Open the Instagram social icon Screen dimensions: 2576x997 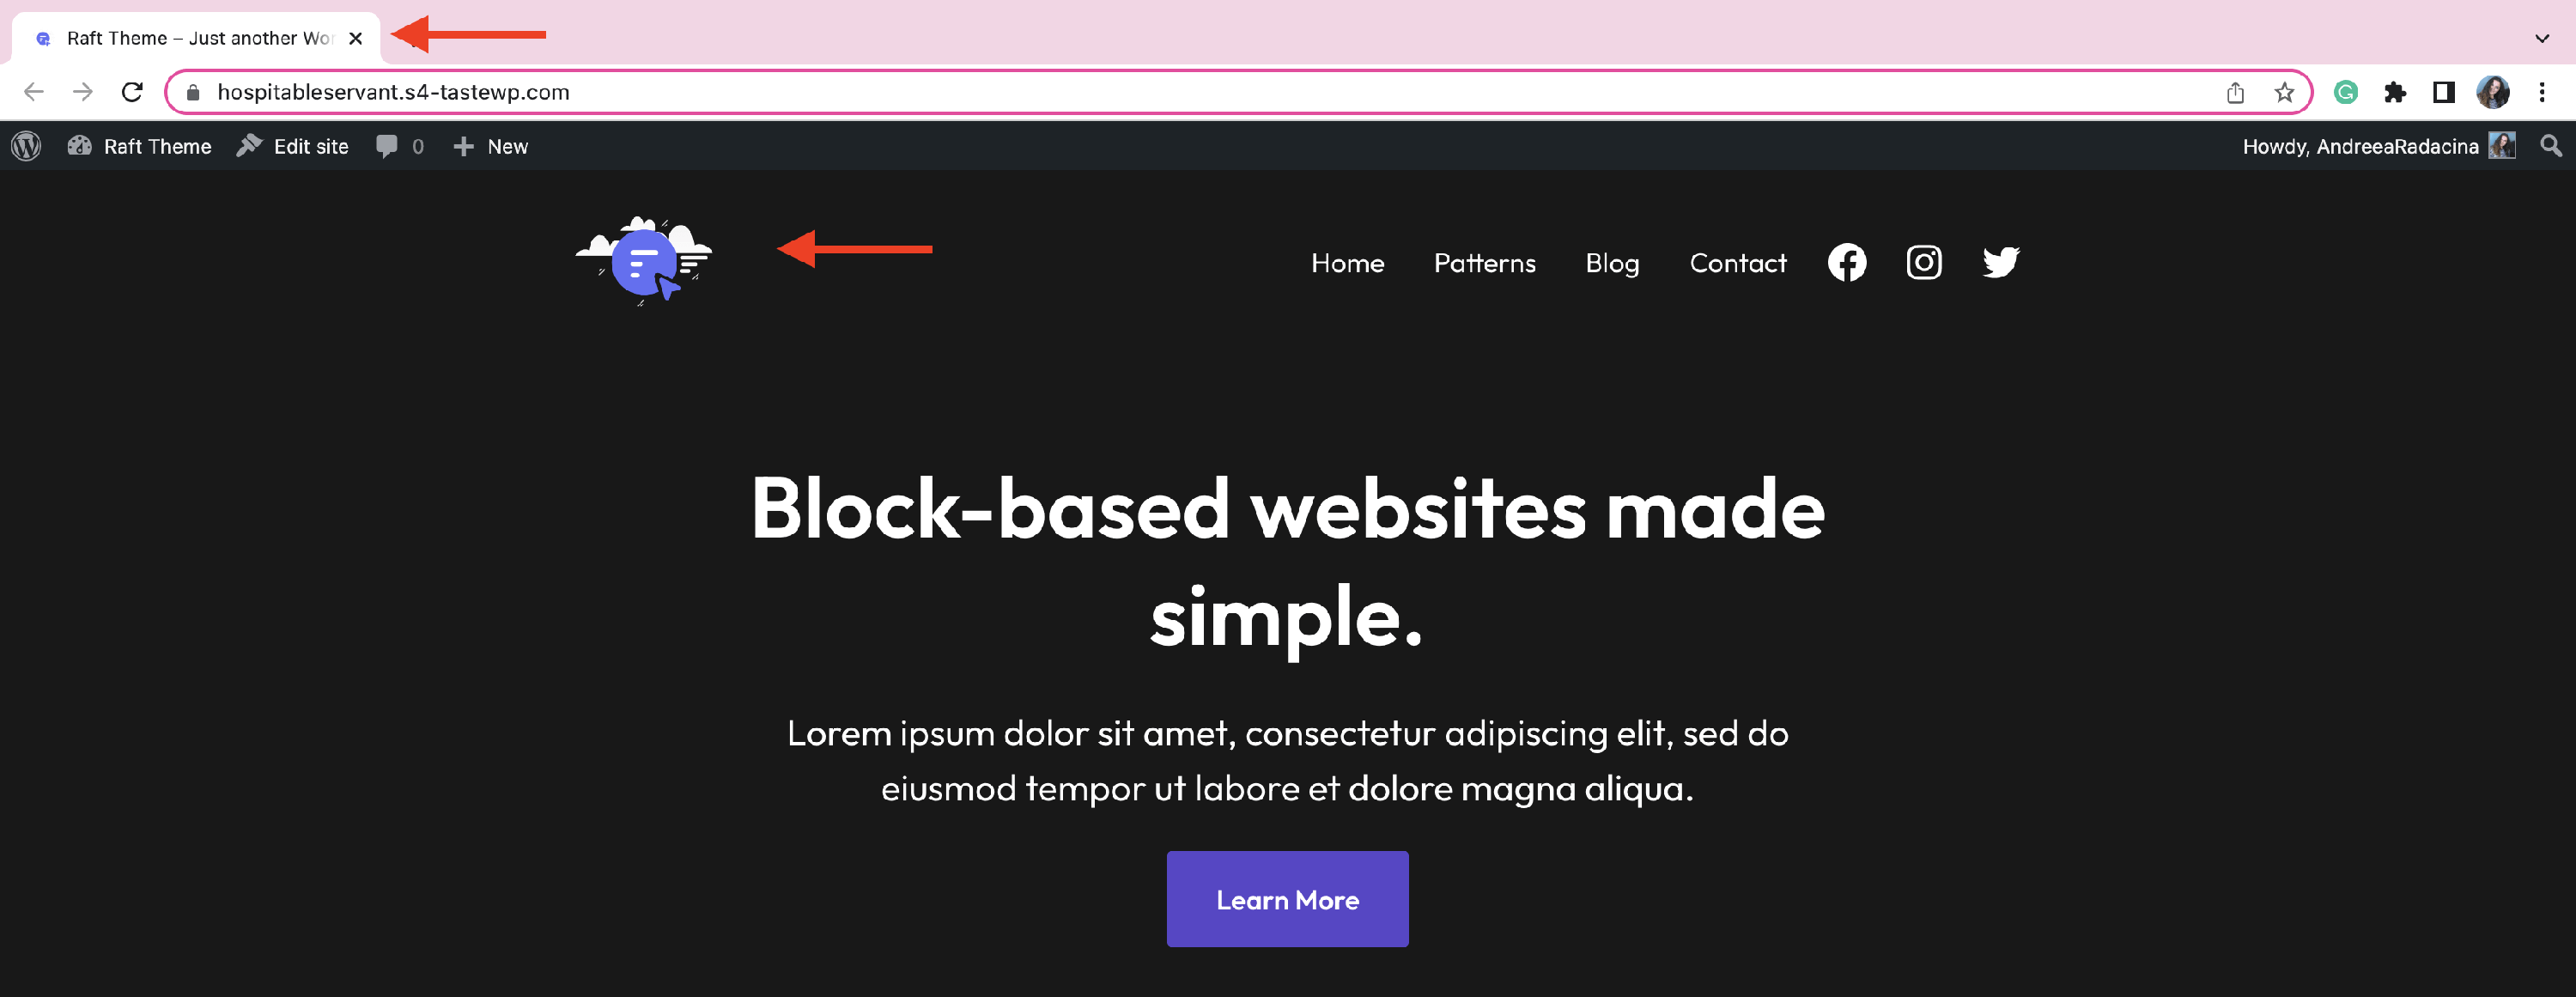[1923, 263]
